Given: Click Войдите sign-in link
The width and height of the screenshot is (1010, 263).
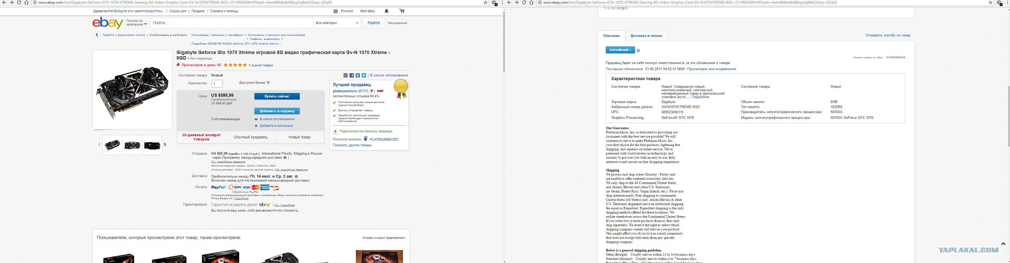Looking at the screenshot, I should click(121, 11).
